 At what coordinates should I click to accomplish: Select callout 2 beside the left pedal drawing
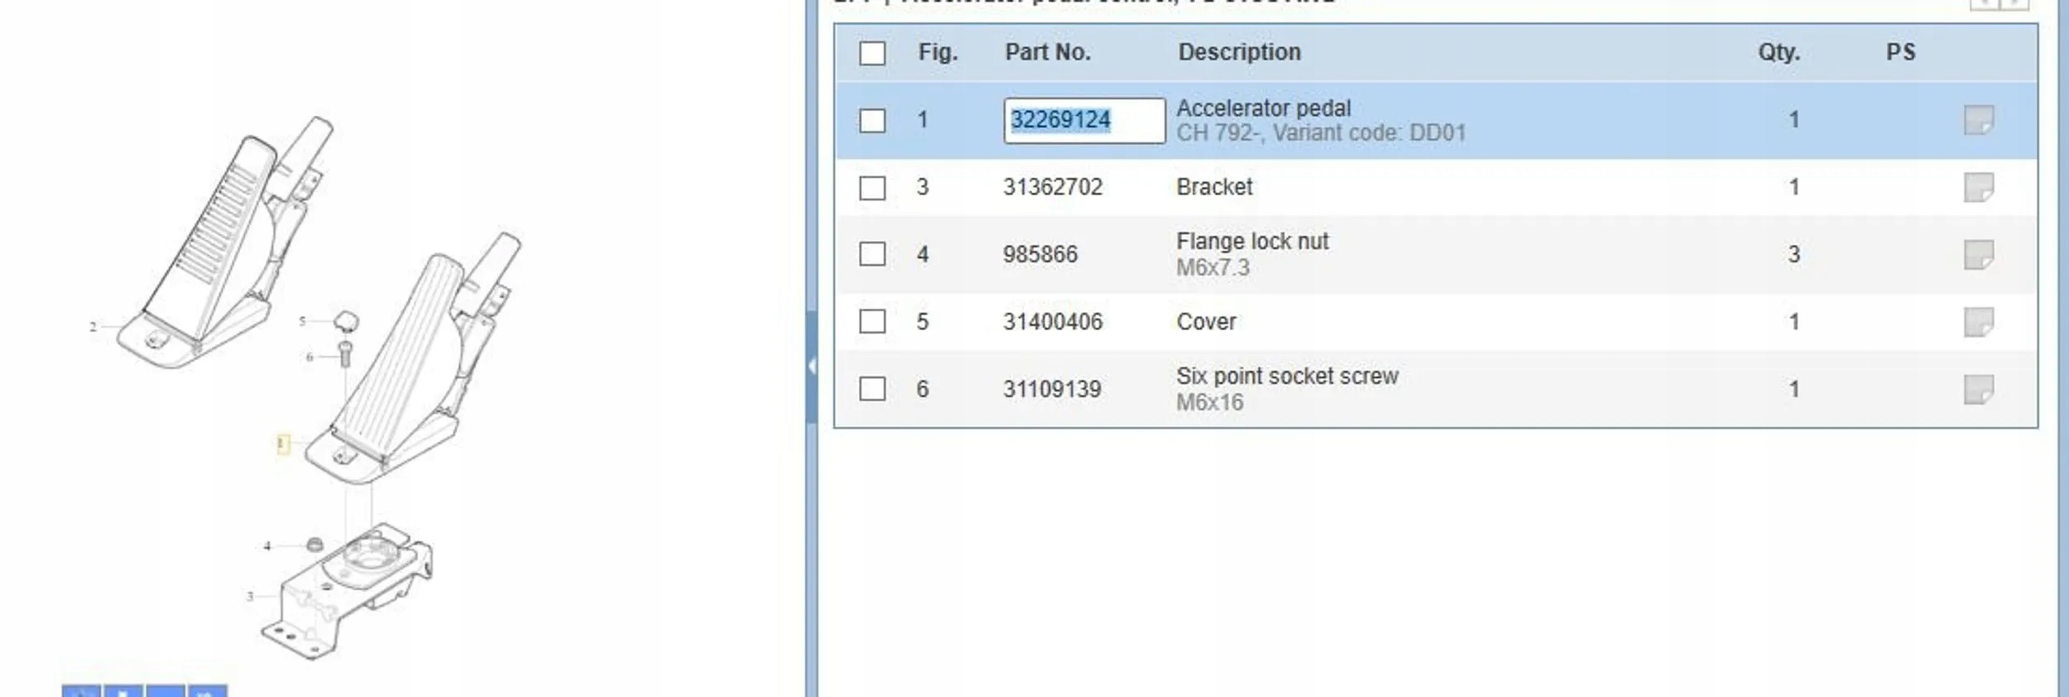[93, 327]
